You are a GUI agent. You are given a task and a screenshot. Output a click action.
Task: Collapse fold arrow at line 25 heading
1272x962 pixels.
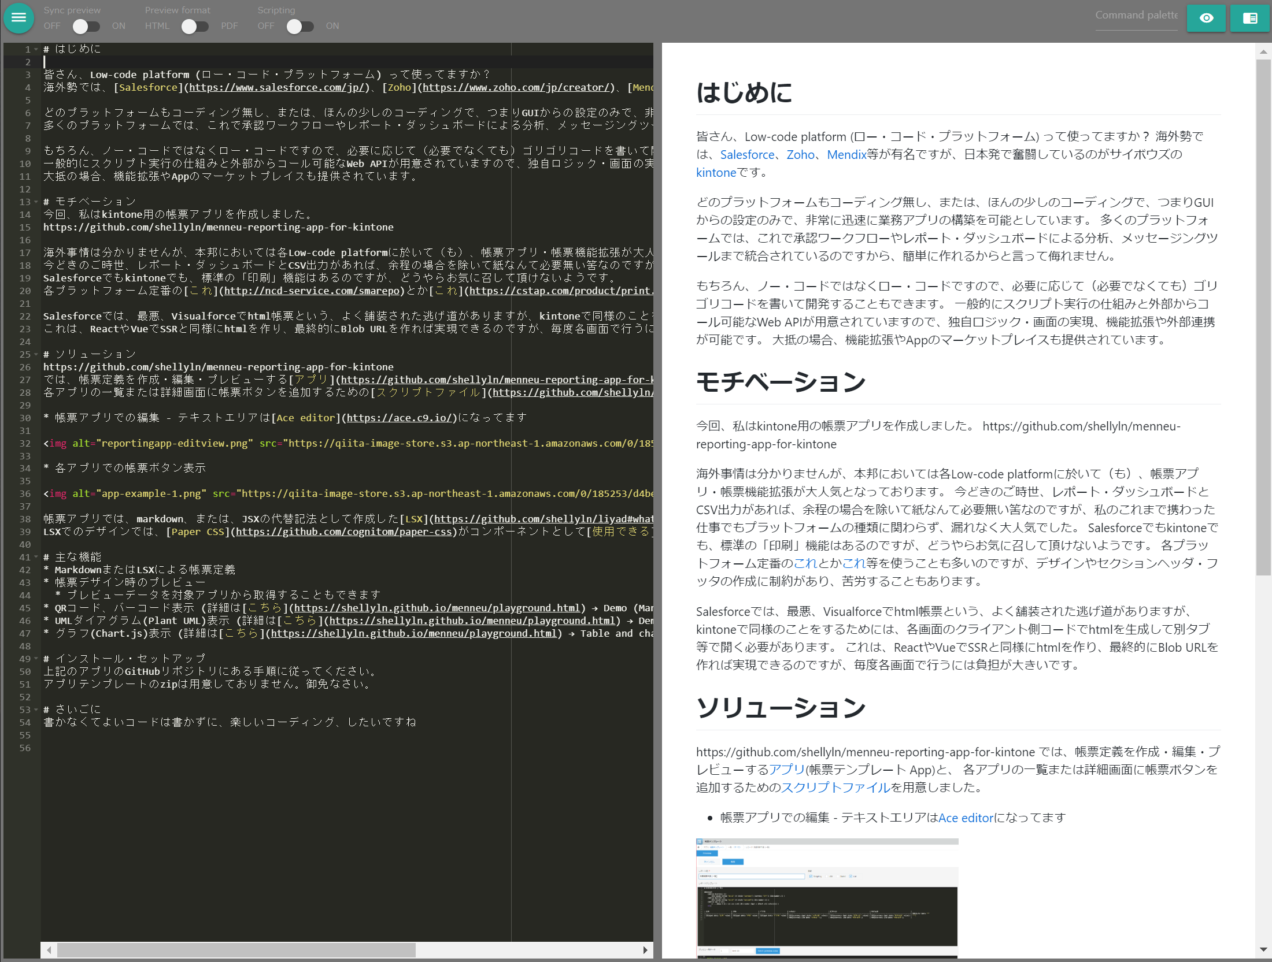[x=36, y=354]
